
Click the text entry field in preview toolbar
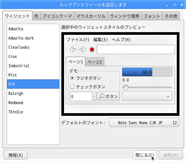136,49
